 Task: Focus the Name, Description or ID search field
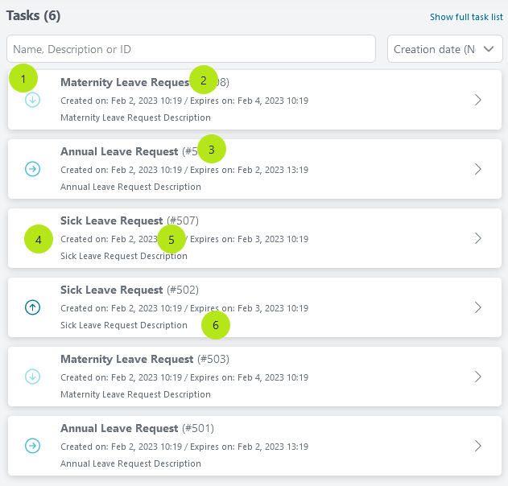(191, 49)
